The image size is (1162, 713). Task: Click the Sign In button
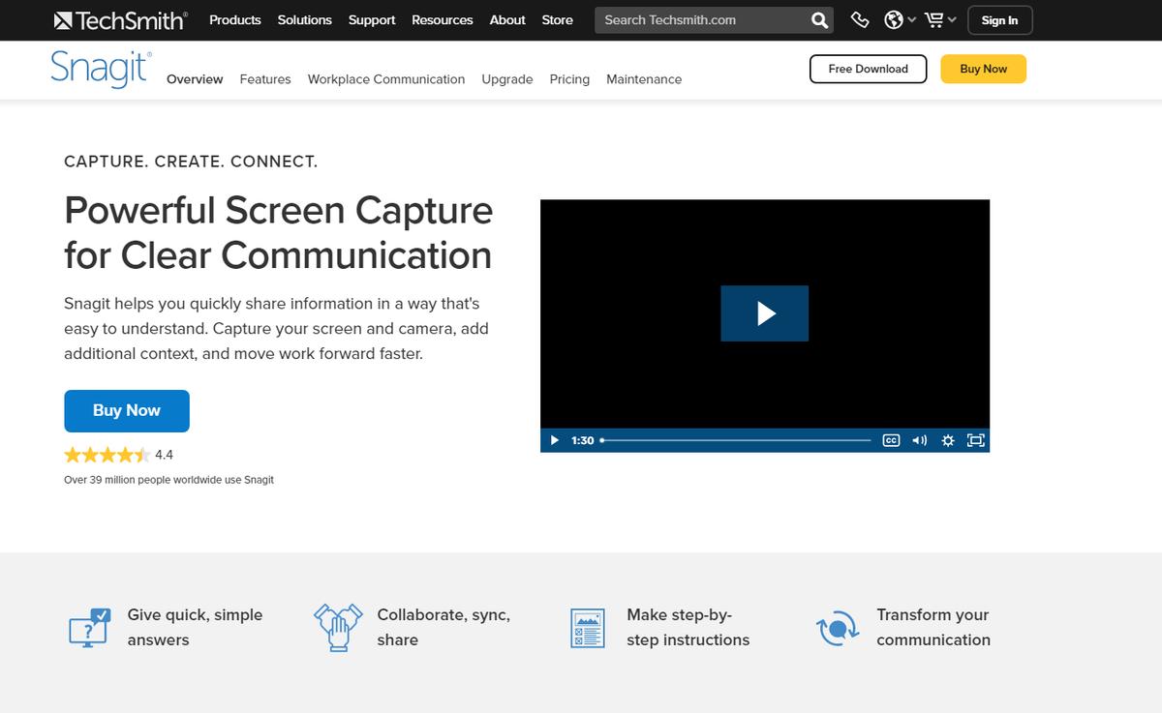(999, 20)
